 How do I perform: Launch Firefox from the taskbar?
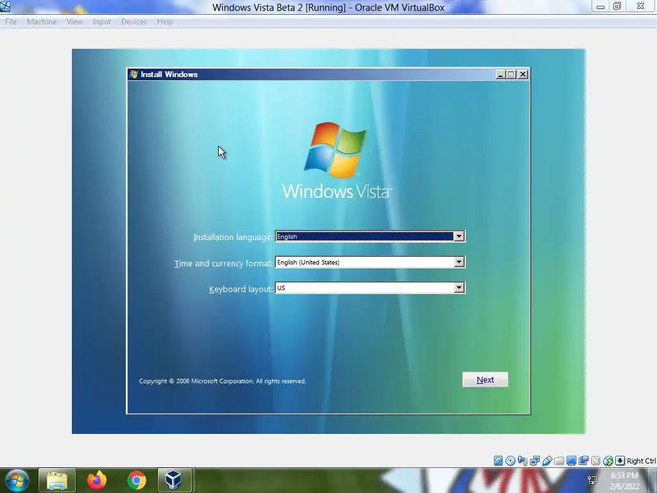[97, 480]
